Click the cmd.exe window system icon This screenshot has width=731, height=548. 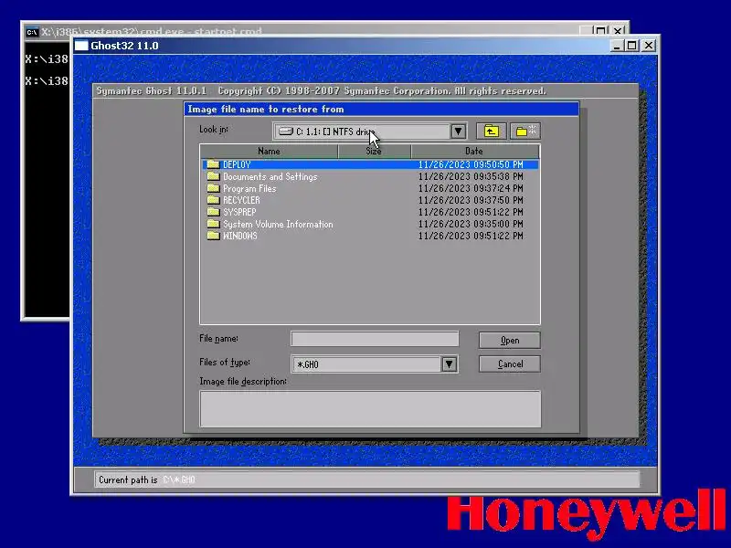click(x=32, y=32)
